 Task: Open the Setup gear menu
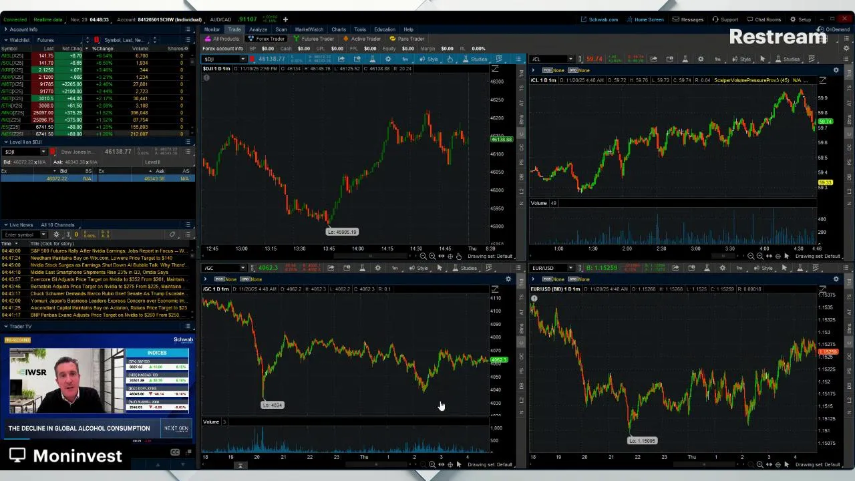click(x=800, y=19)
